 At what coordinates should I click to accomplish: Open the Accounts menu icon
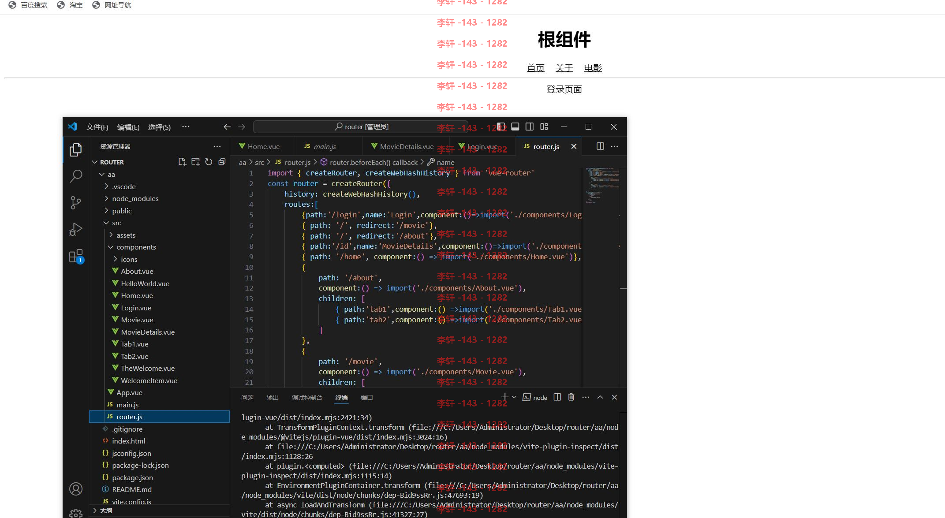click(x=76, y=489)
